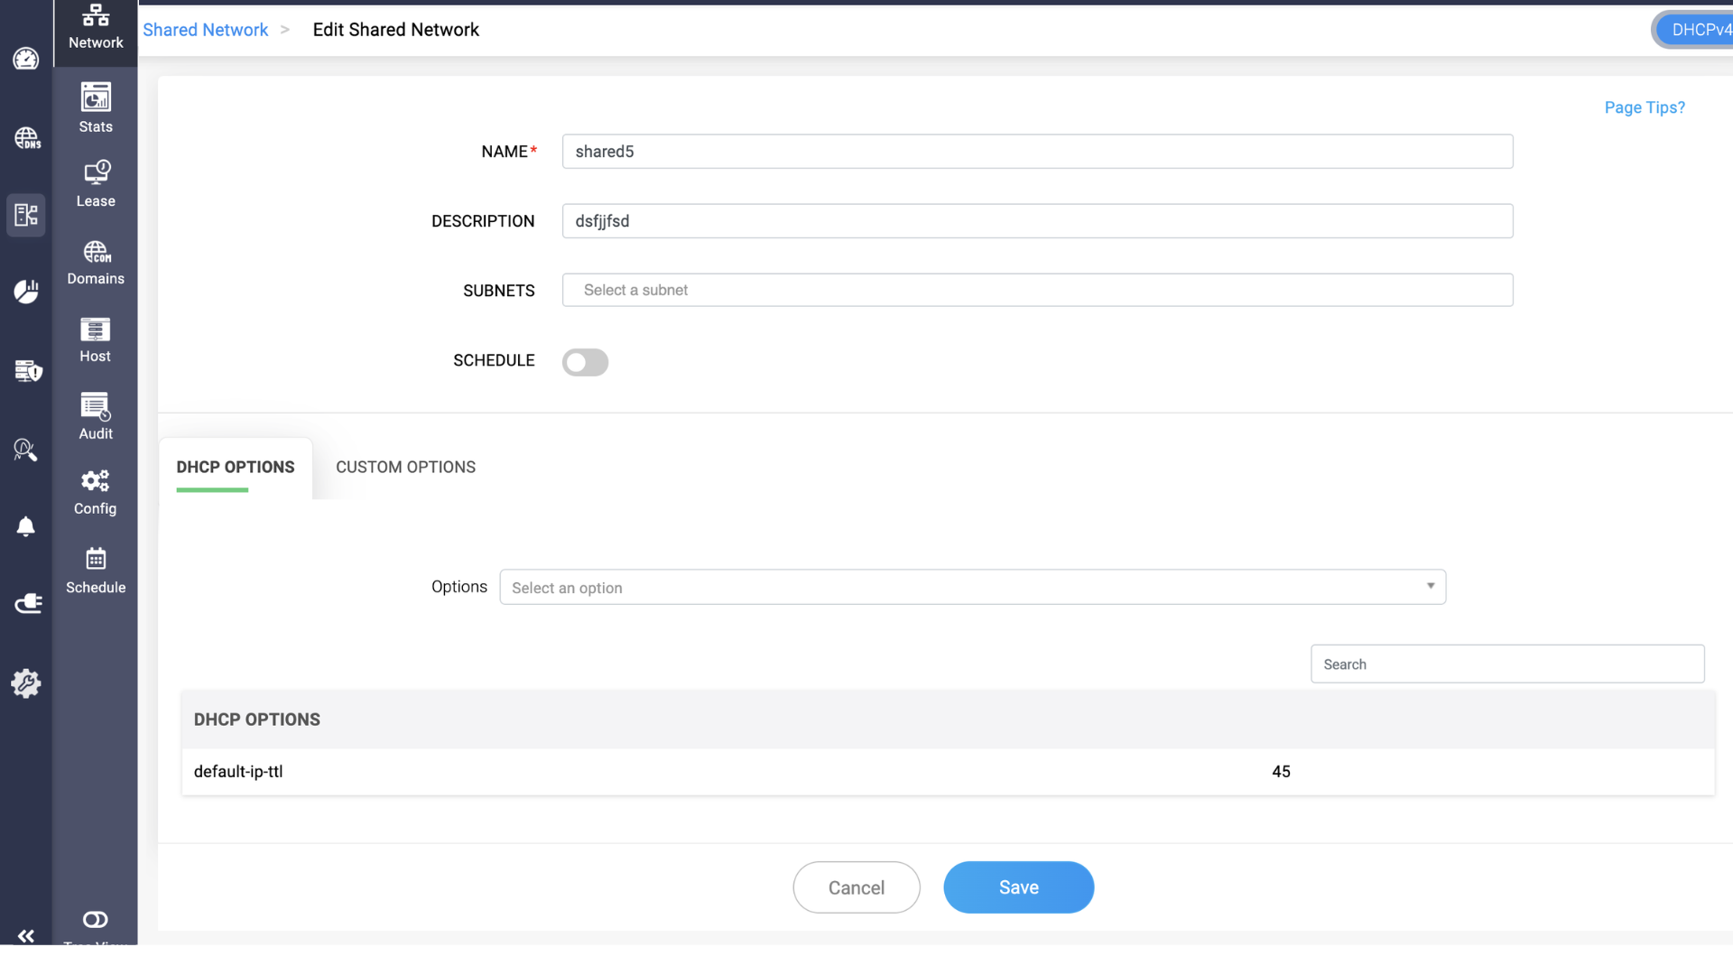Toggle the DHCPv4 switch
This screenshot has width=1733, height=975.
(x=1697, y=30)
